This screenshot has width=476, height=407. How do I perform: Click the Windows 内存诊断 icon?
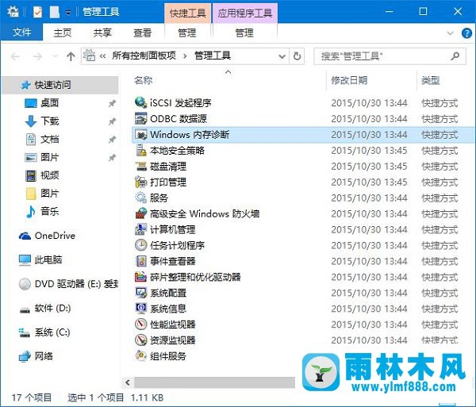click(x=141, y=134)
